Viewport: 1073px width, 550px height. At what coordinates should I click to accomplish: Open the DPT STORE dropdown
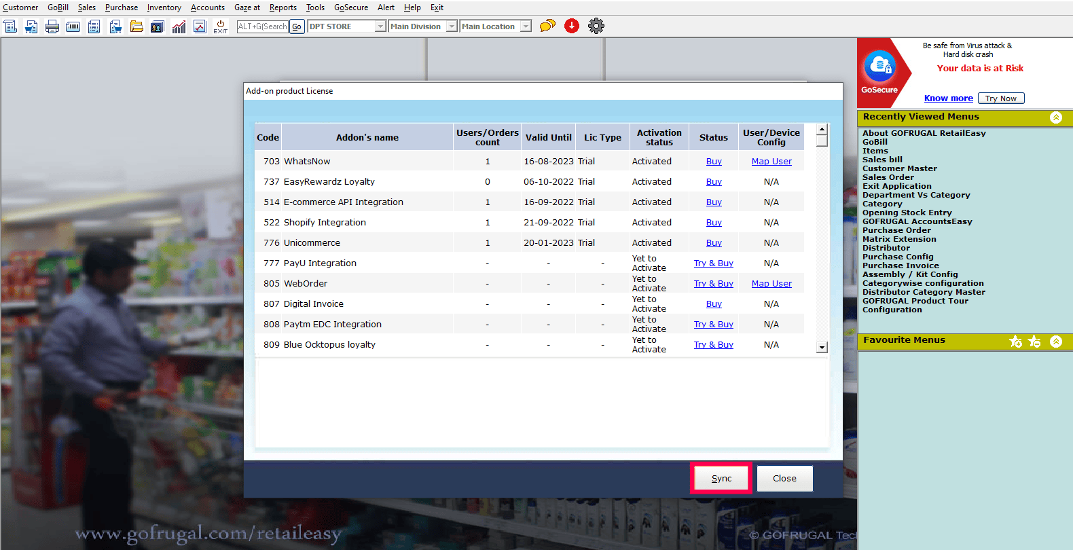[x=380, y=26]
